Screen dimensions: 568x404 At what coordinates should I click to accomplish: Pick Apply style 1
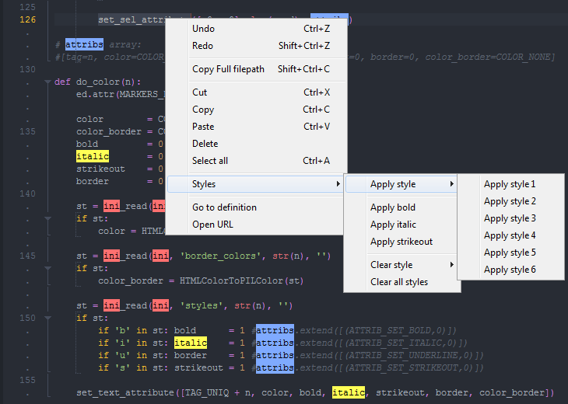click(x=510, y=184)
